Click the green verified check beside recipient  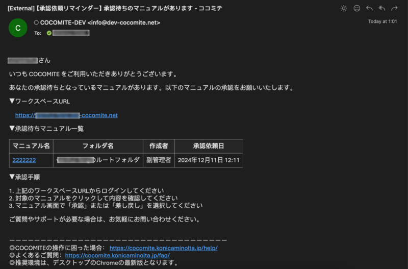pos(49,33)
